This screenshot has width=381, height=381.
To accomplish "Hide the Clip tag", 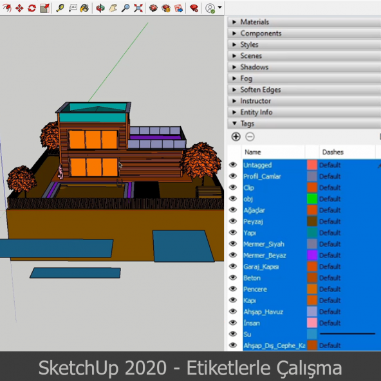I will [x=233, y=187].
